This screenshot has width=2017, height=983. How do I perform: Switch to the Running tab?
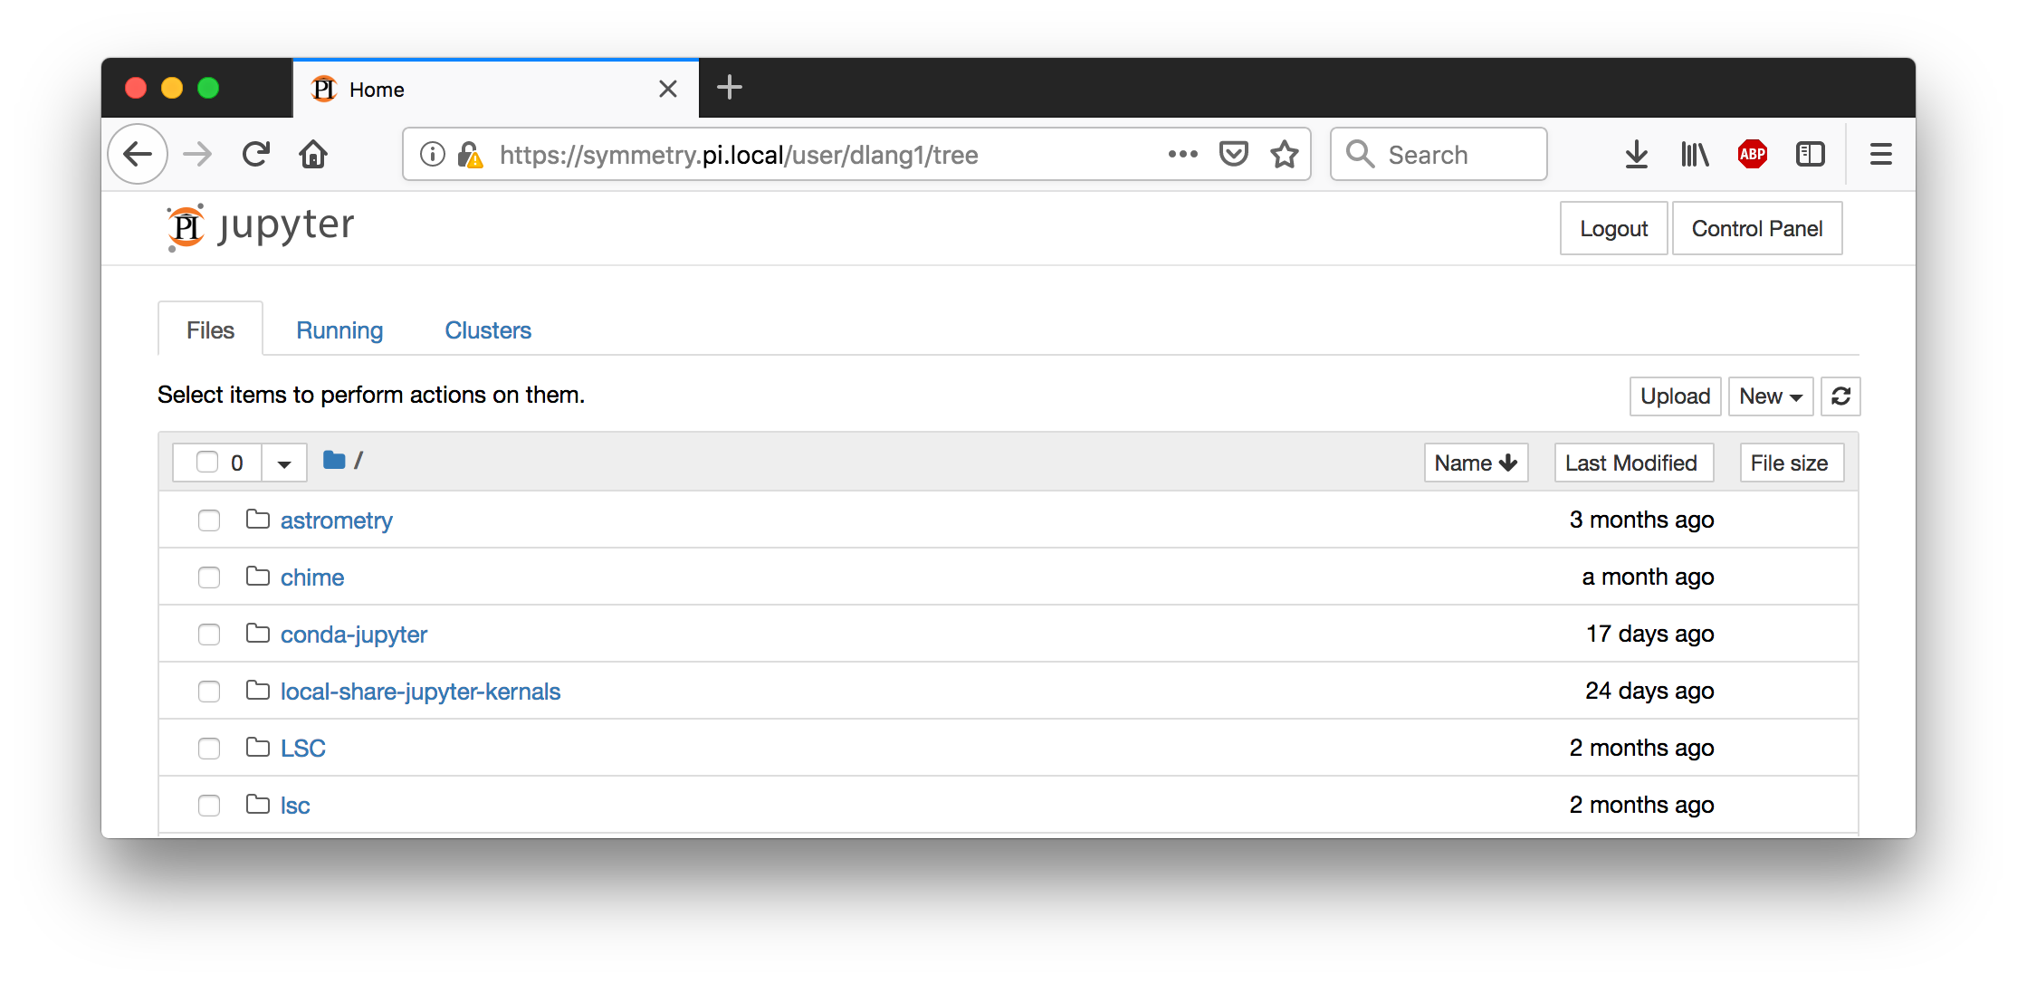339,329
